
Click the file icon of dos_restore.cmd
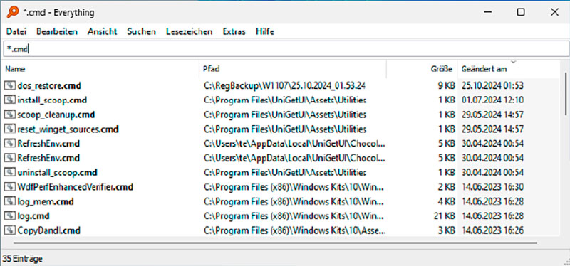coord(9,86)
